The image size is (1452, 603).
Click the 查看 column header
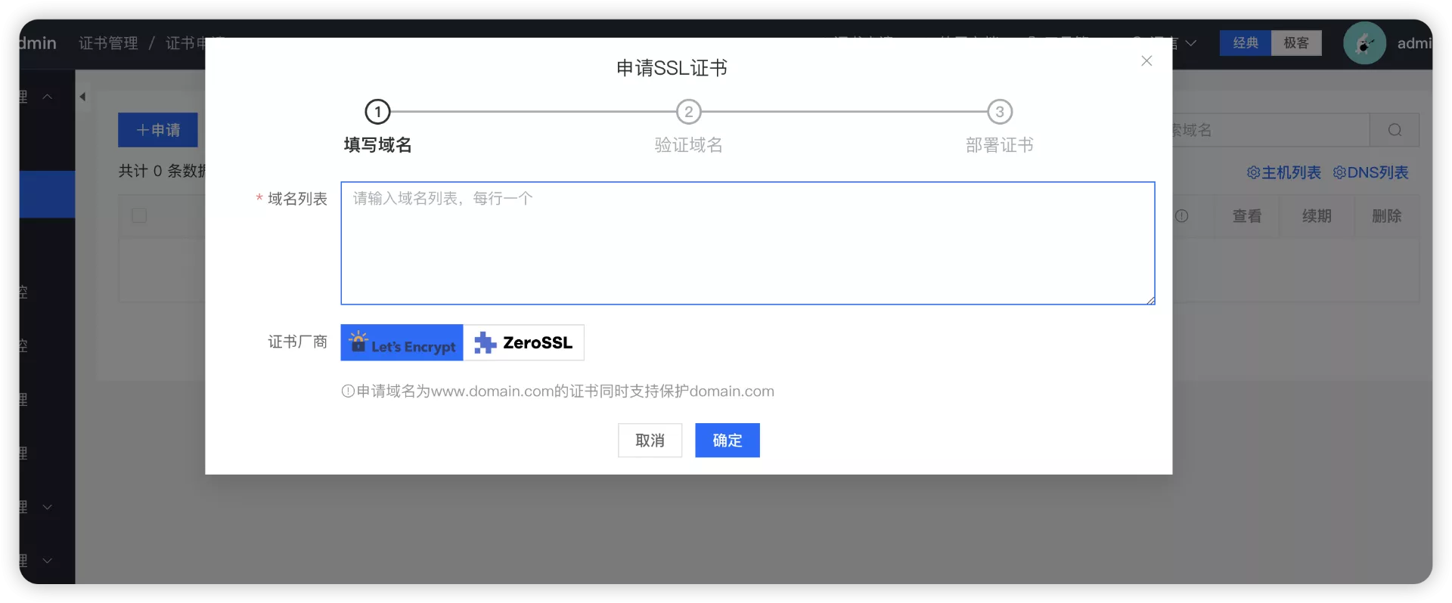pos(1246,216)
